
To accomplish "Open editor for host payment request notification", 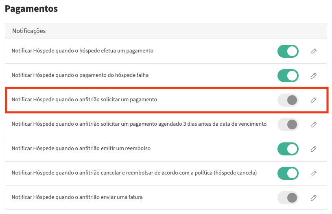I will pos(313,100).
